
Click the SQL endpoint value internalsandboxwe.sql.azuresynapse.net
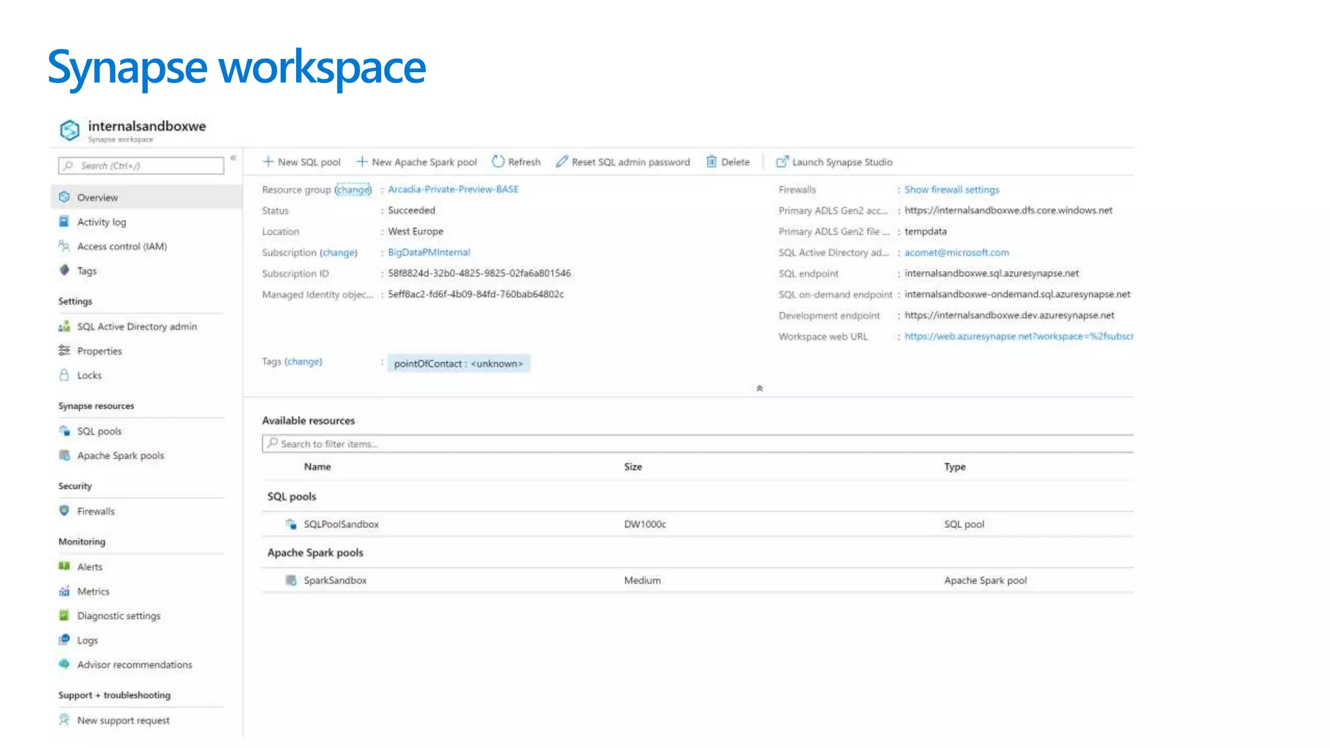pyautogui.click(x=992, y=273)
